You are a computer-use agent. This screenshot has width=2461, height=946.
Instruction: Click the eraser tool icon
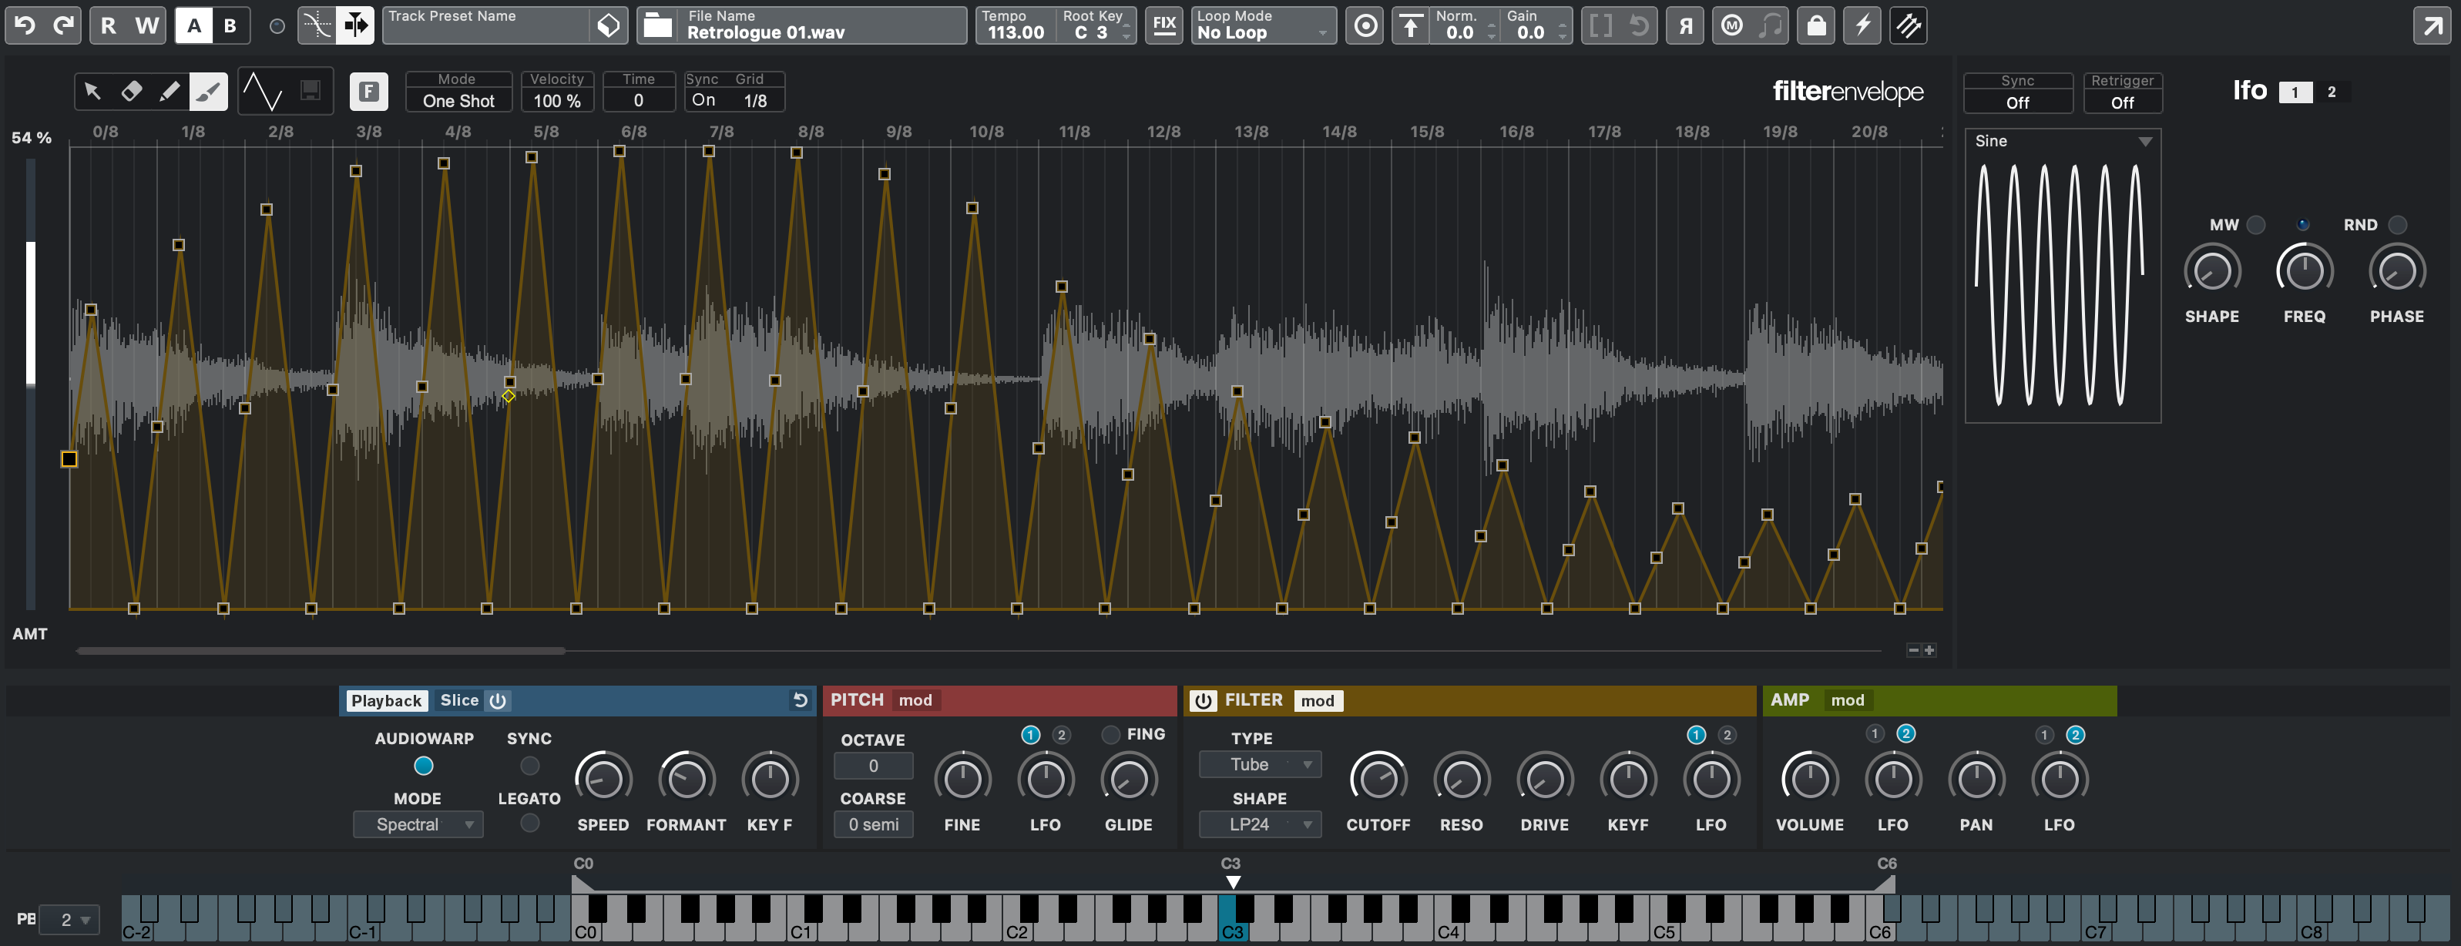click(x=133, y=89)
